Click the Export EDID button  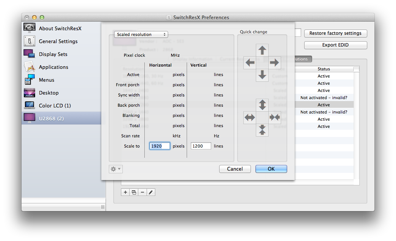click(335, 45)
